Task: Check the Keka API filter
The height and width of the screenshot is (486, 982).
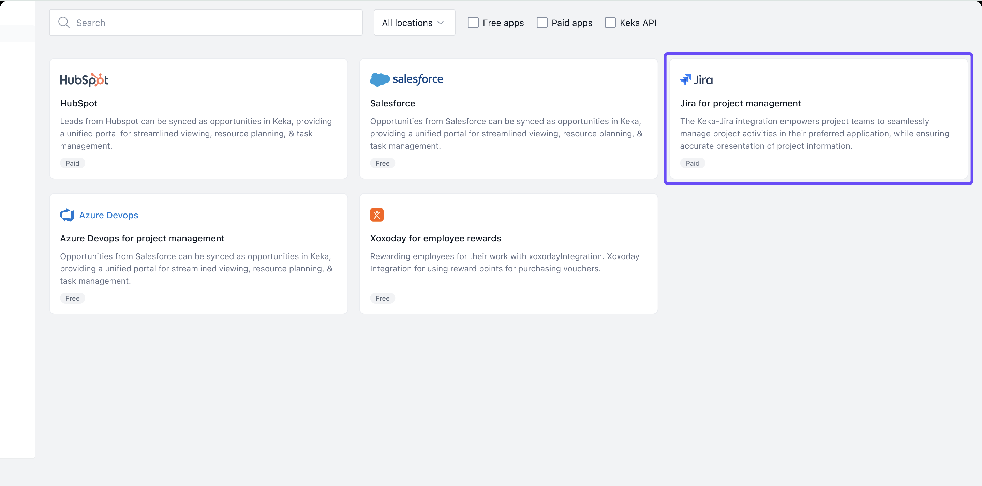Action: (610, 23)
